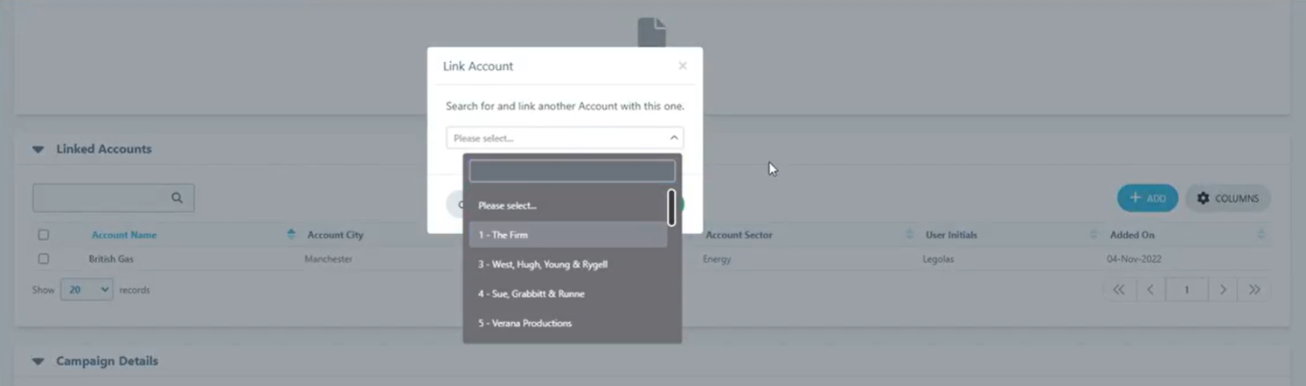
Task: Collapse the Linked Accounts section
Action: click(x=38, y=149)
